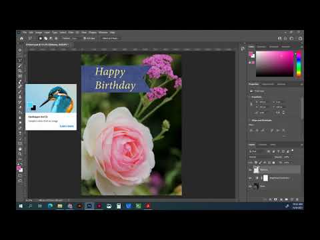Open the blend mode dropdown
Image resolution: width=320 pixels, height=240 pixels.
click(x=260, y=157)
